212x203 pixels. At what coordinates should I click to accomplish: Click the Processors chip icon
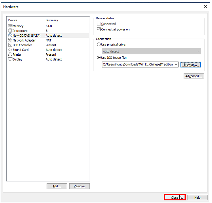(x=10, y=31)
